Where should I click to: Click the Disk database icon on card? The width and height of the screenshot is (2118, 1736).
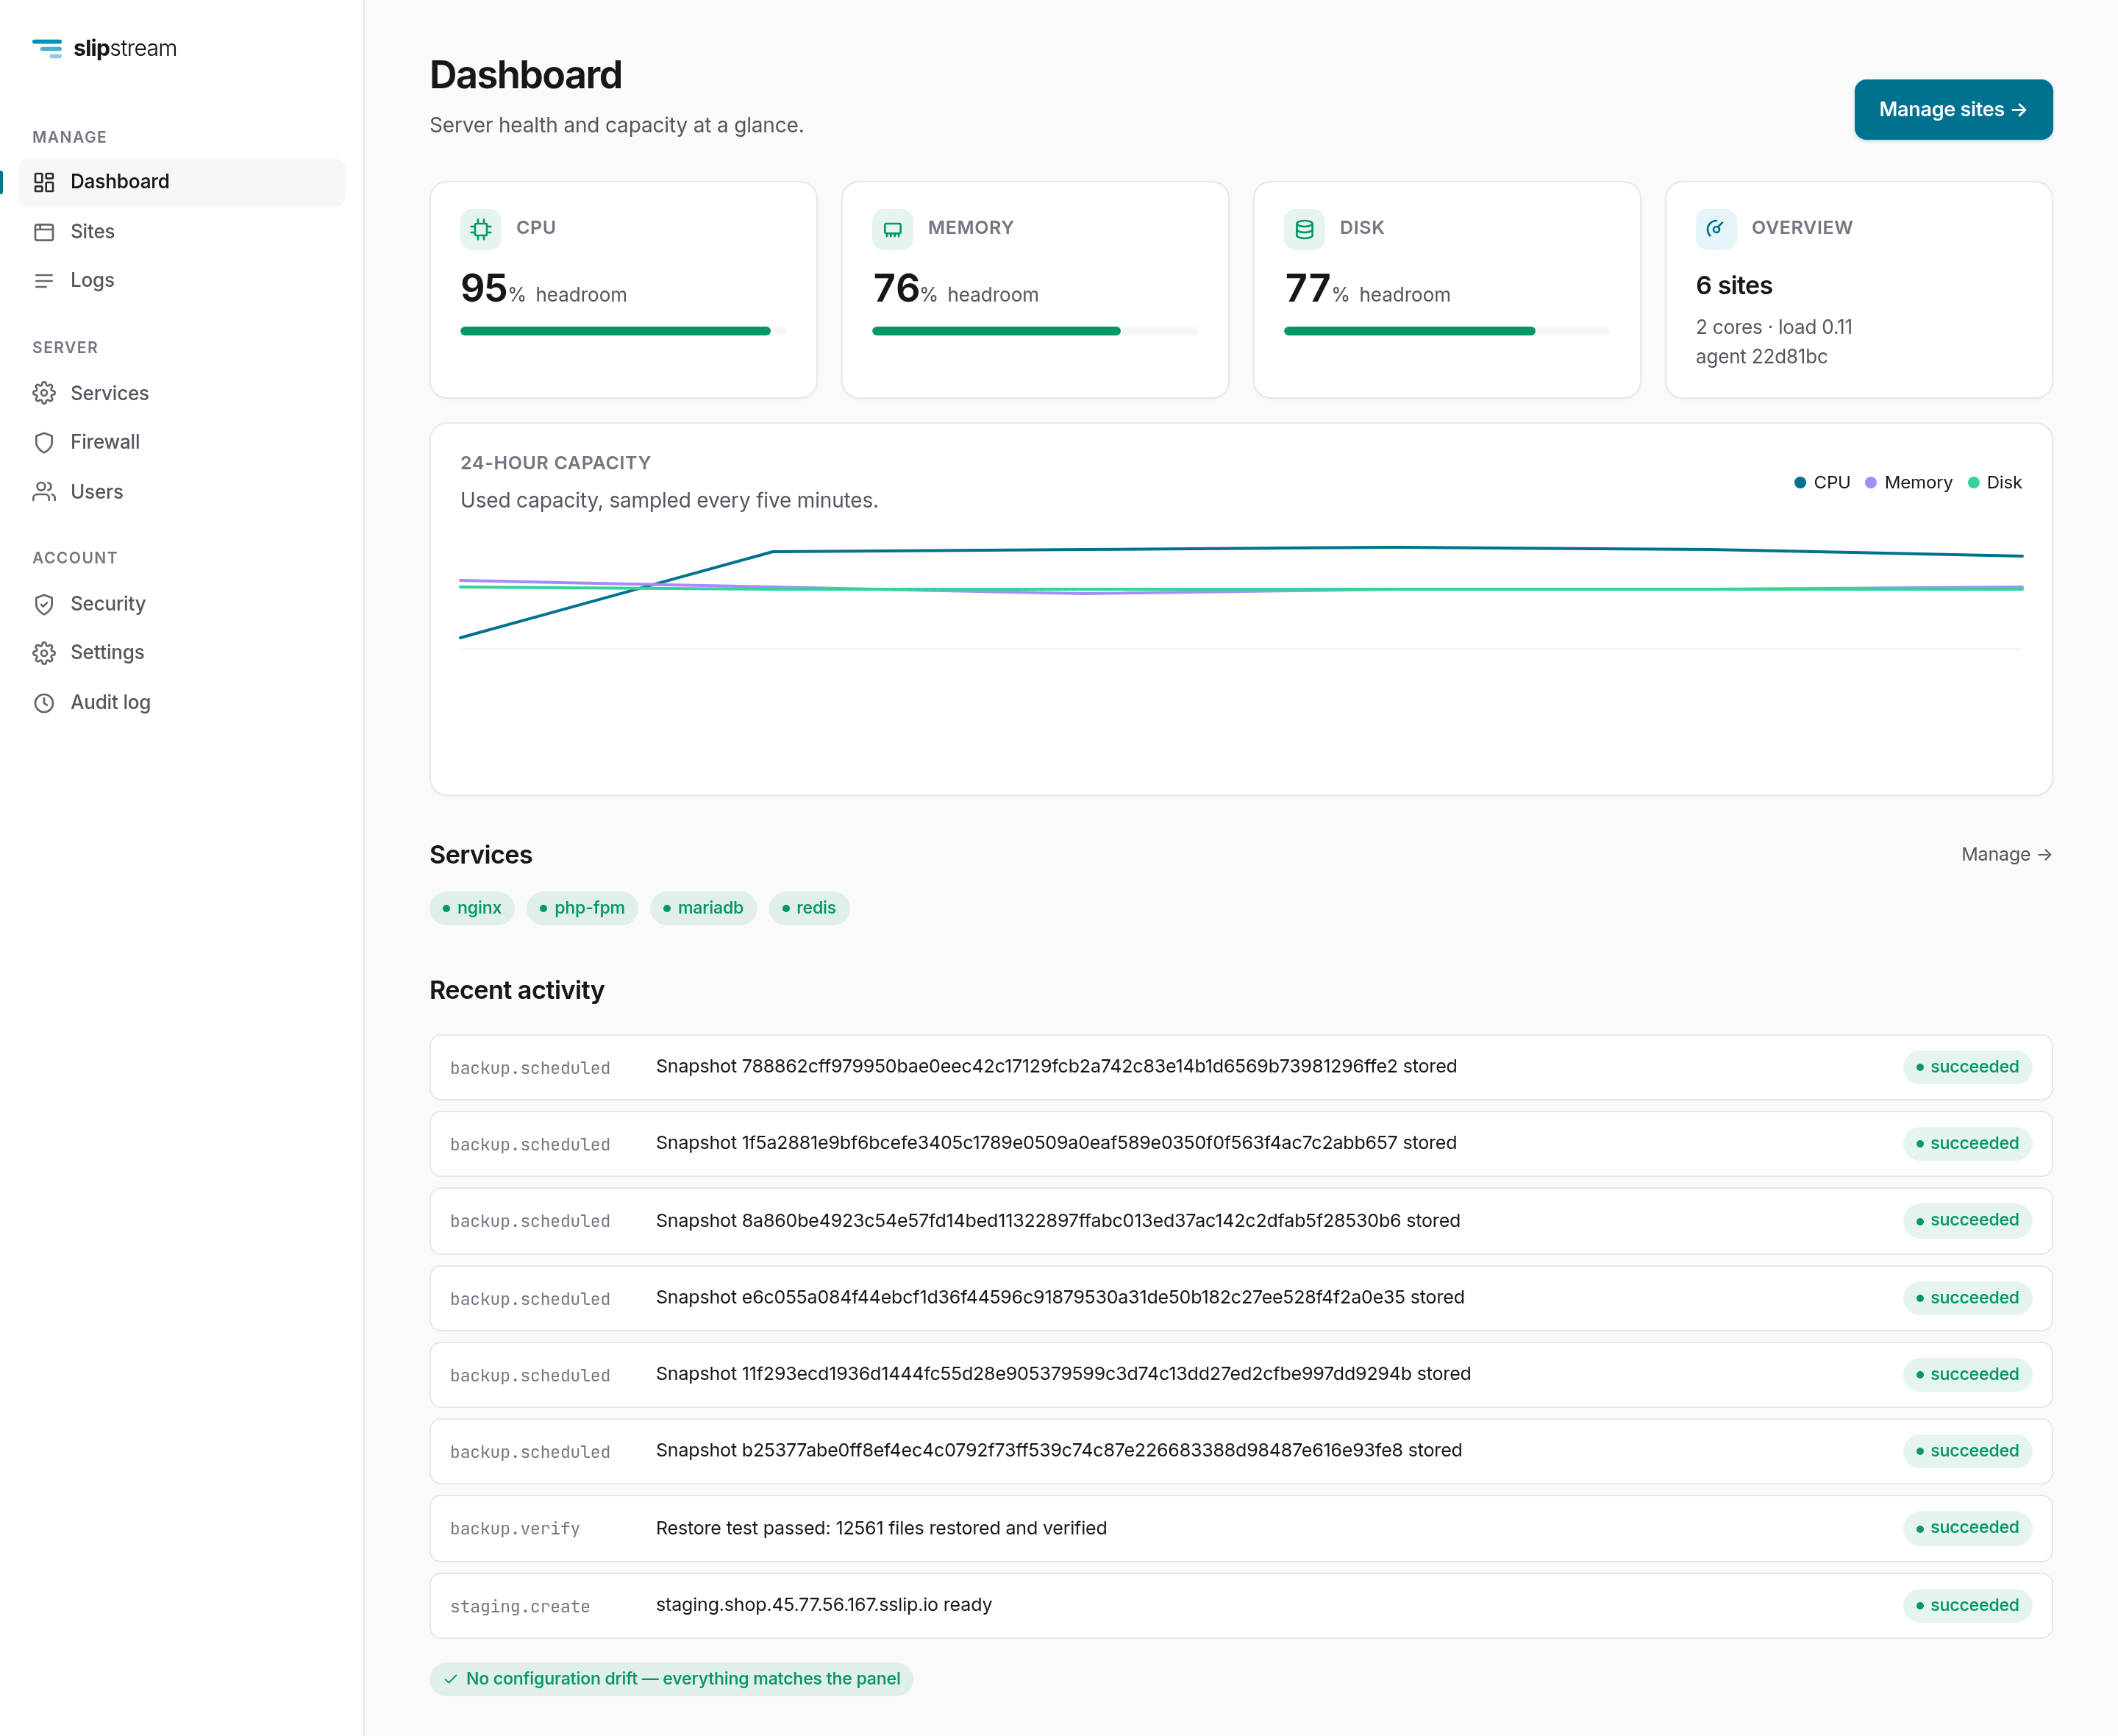1305,229
